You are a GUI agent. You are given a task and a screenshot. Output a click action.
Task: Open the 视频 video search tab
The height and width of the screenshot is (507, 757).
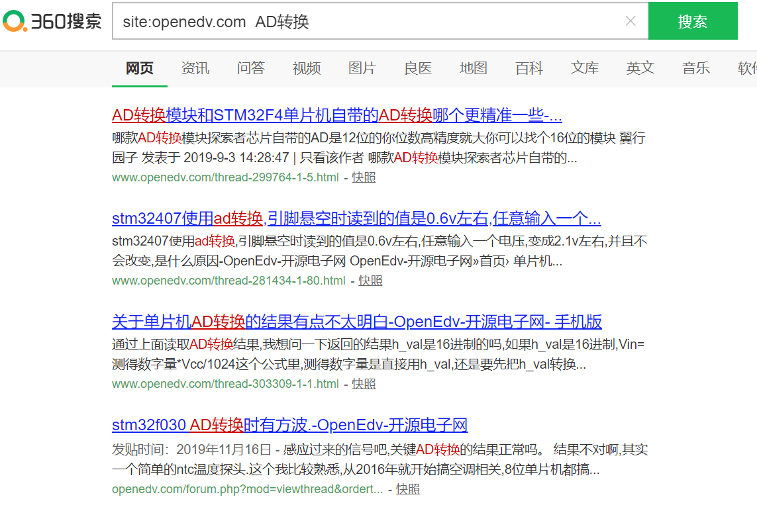306,68
